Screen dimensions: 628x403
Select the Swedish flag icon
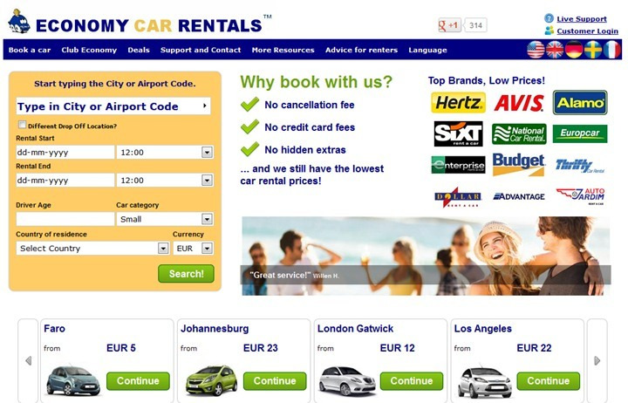tap(593, 50)
